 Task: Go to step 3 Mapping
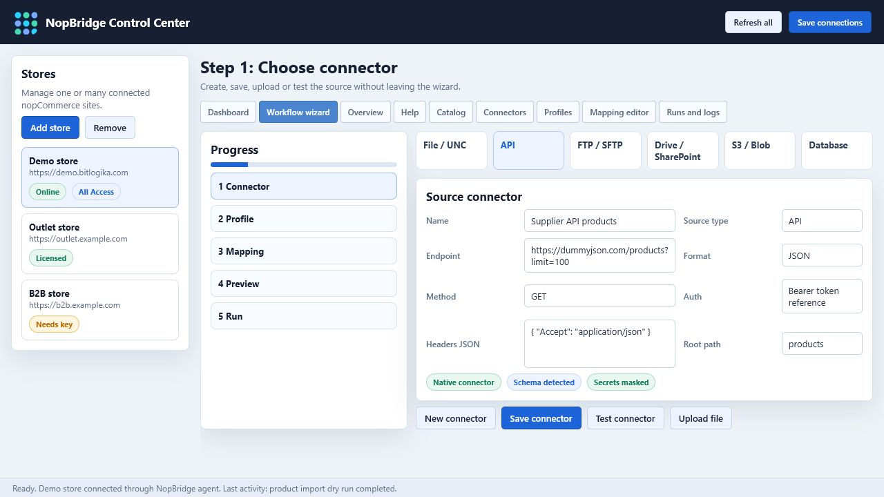click(x=304, y=251)
